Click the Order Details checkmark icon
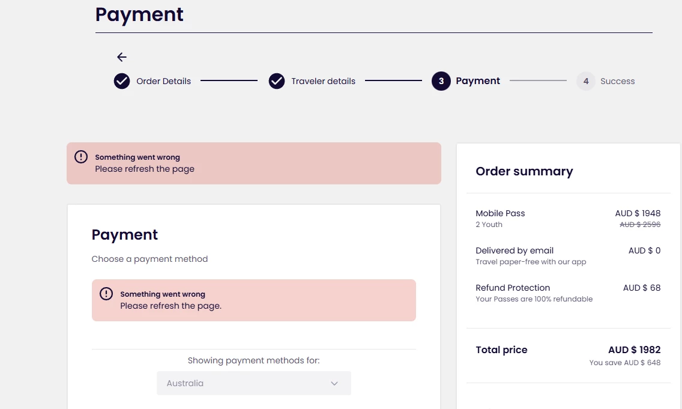Viewport: 682px width, 409px height. [122, 81]
